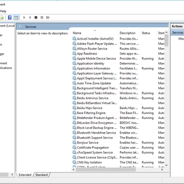This screenshot has height=184, width=184.
Task: Click the 'Performs lat...' description cell
Action: tap(129, 152)
